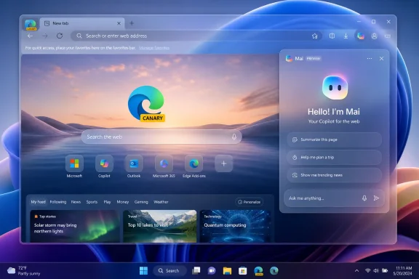Open the profile account icon

(x=374, y=36)
